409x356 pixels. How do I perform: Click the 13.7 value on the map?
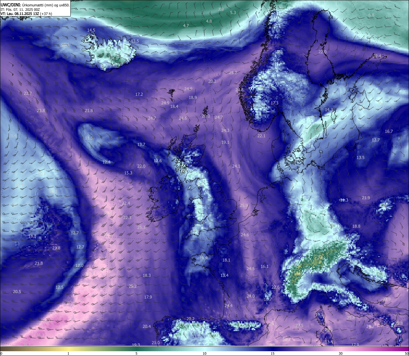coord(141,144)
